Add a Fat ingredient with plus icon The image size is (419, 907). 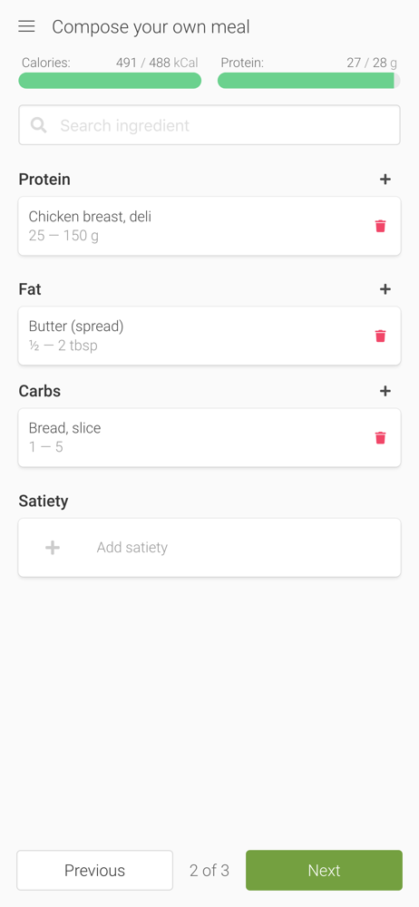pyautogui.click(x=385, y=289)
